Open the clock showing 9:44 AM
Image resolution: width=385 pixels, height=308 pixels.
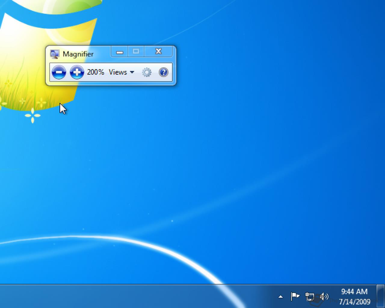click(354, 296)
